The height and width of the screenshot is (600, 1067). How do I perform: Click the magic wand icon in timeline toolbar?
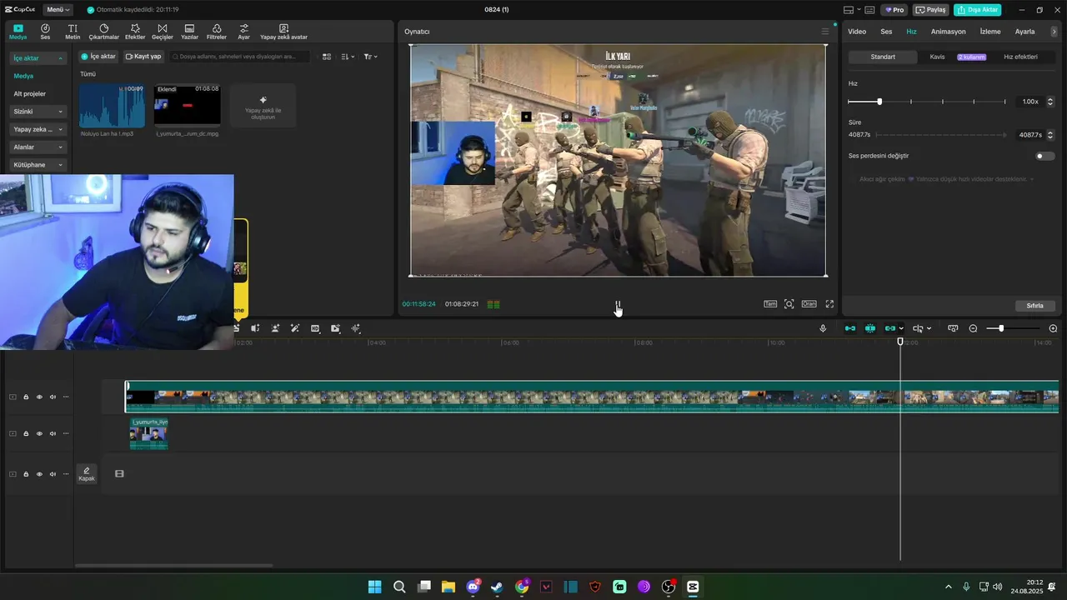pyautogui.click(x=295, y=328)
